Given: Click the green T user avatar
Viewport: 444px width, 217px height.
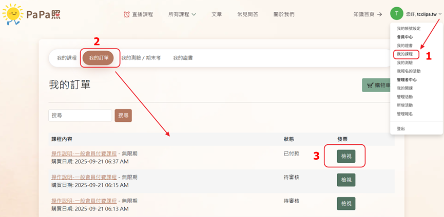Looking at the screenshot, I should tap(396, 14).
